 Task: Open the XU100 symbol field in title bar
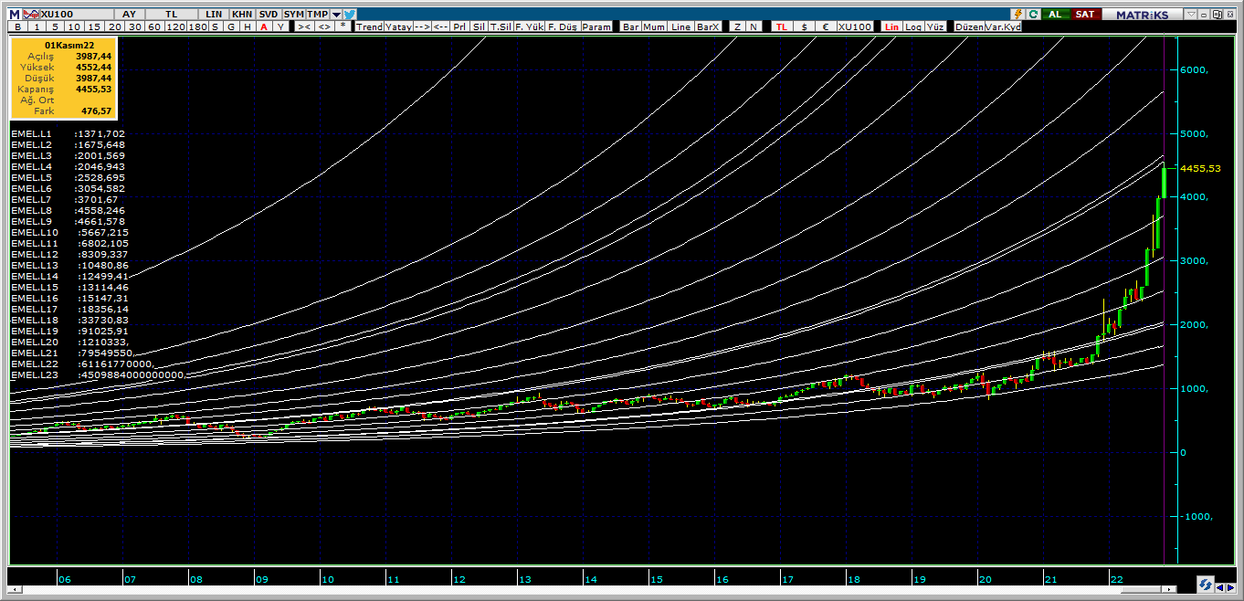click(78, 15)
